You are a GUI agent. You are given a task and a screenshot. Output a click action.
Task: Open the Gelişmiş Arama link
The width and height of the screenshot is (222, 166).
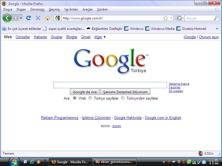[x=179, y=84]
